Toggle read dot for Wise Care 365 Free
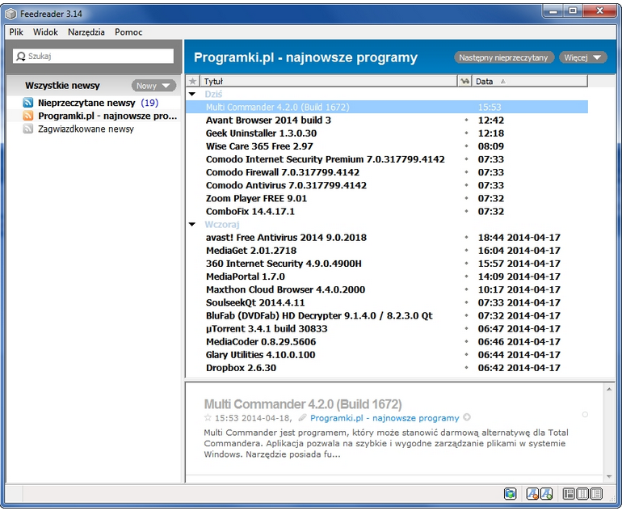Viewport: 622px width, 511px height. 467,146
